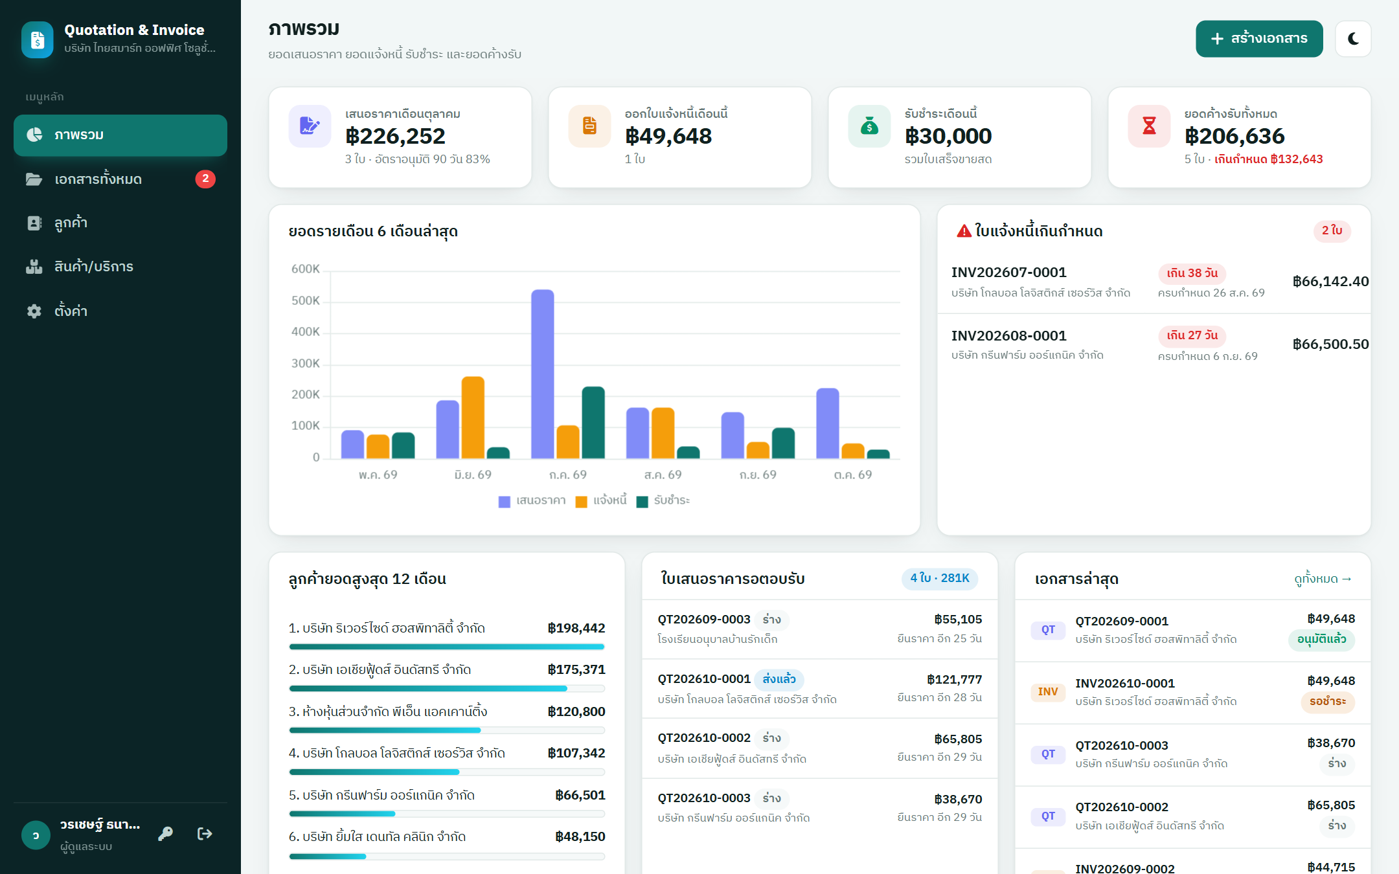
Task: Click the ตั้งค่า gear icon
Action: [34, 311]
